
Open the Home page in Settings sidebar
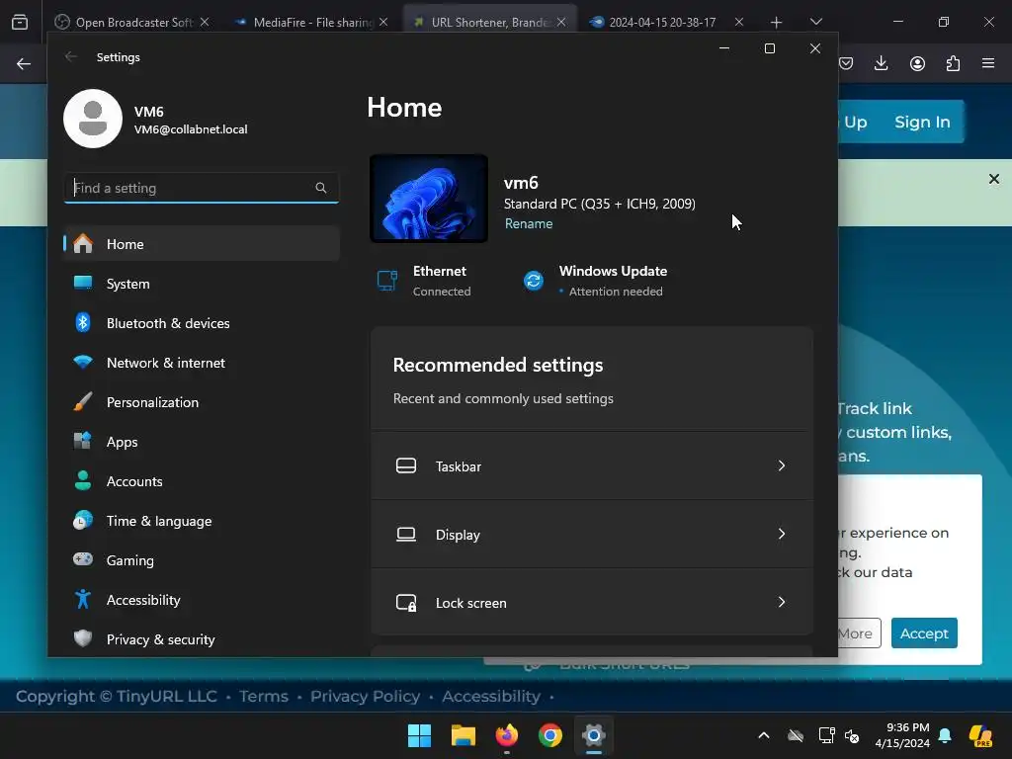[202, 244]
